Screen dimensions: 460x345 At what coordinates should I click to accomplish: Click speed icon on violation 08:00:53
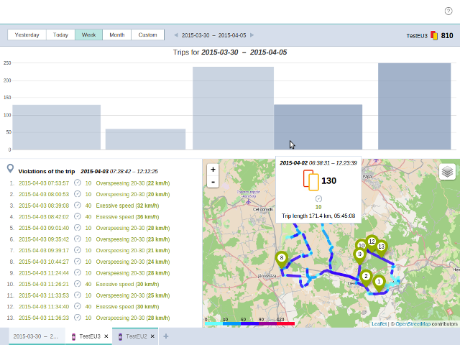click(77, 194)
